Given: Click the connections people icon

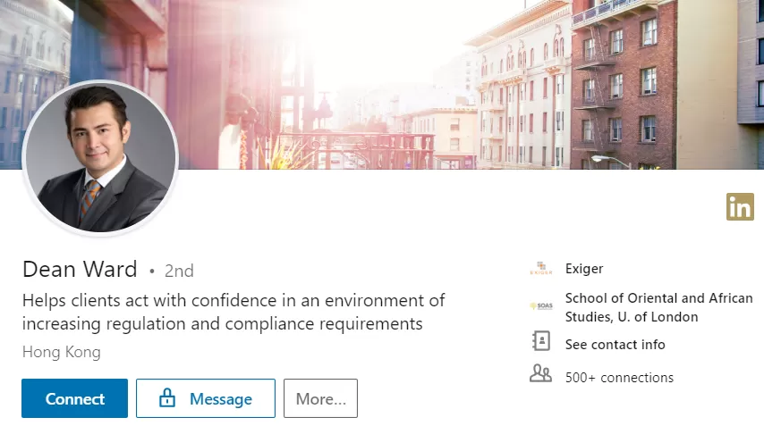Looking at the screenshot, I should [x=541, y=373].
